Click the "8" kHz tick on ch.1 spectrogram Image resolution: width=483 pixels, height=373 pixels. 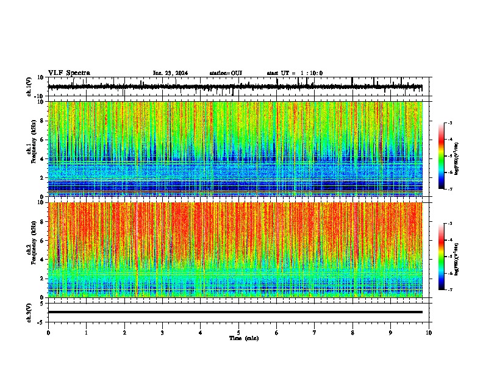coord(42,121)
